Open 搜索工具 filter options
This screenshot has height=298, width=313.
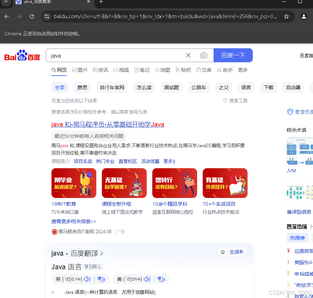pyautogui.click(x=235, y=101)
